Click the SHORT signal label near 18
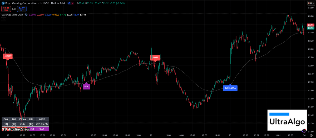Image resolution: width=316 pixels, height=138 pixels. 8,56
